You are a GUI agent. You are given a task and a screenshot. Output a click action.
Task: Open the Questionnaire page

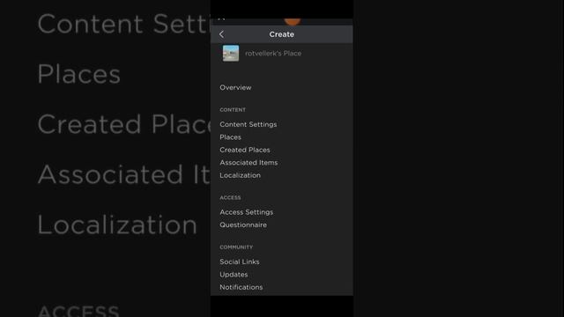point(243,225)
